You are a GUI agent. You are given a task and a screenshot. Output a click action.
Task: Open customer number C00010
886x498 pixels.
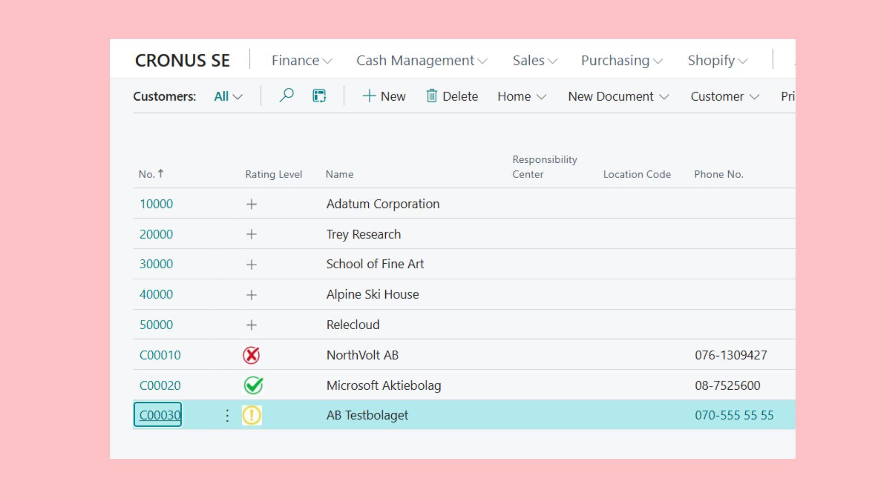coord(160,355)
